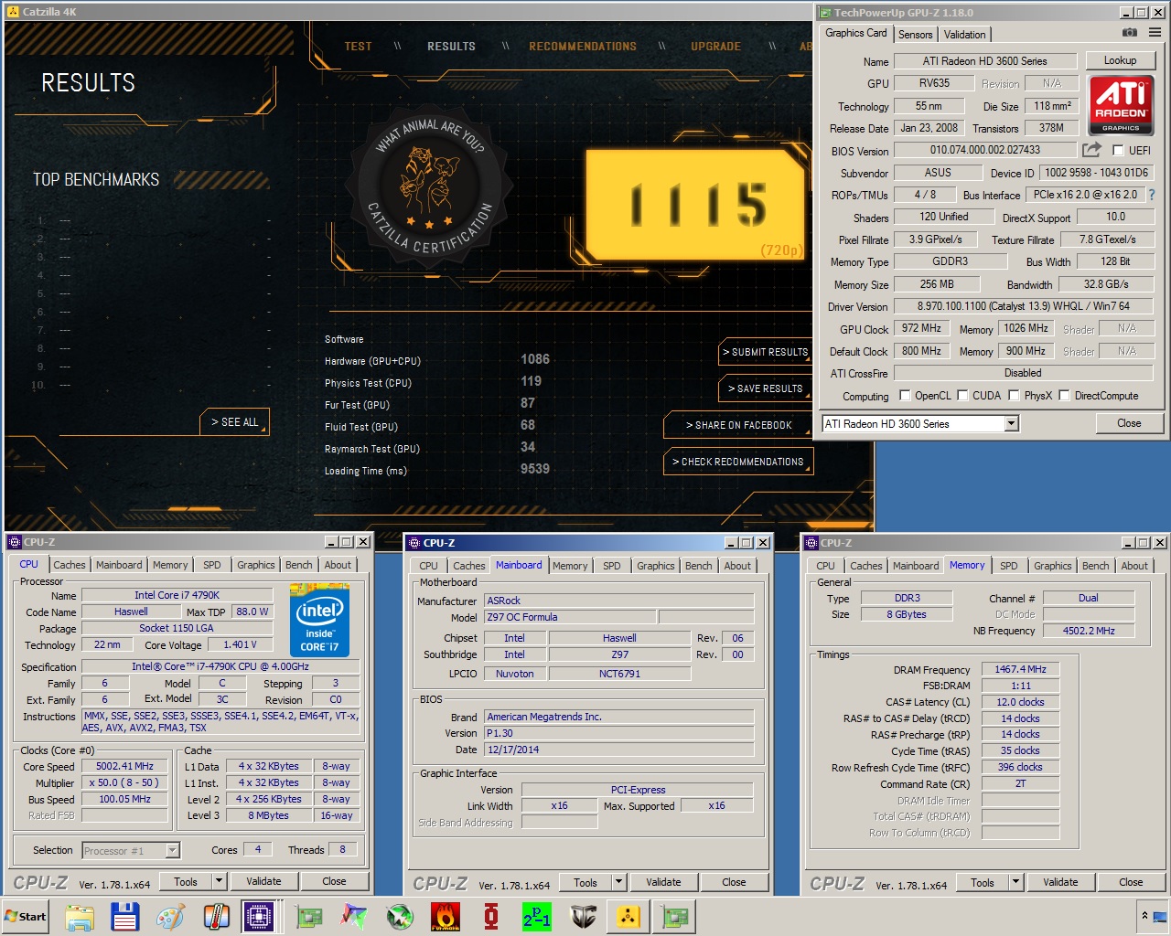
Task: Toggle the CUDA computing checkbox
Action: coord(962,396)
